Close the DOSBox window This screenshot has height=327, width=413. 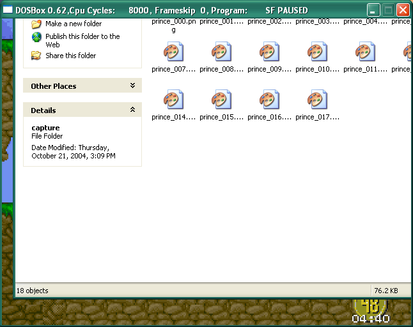403,10
